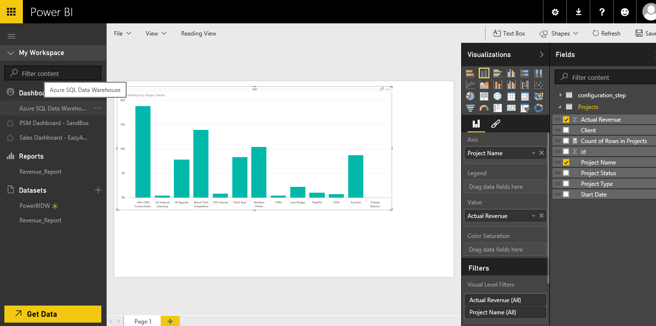
Task: Pick the gauge visualization
Action: tap(484, 108)
